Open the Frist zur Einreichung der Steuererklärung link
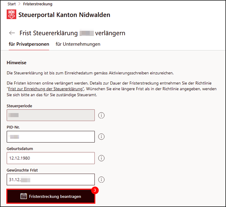The width and height of the screenshot is (226, 207). (46, 89)
